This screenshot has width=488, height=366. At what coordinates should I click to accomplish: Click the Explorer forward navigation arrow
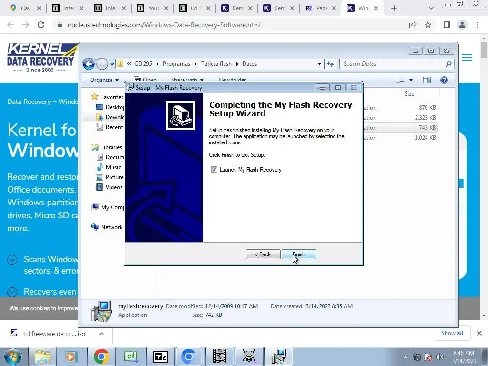click(102, 64)
